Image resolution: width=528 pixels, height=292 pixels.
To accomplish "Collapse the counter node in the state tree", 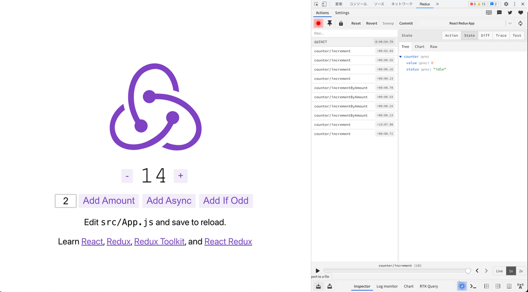I will (400, 56).
